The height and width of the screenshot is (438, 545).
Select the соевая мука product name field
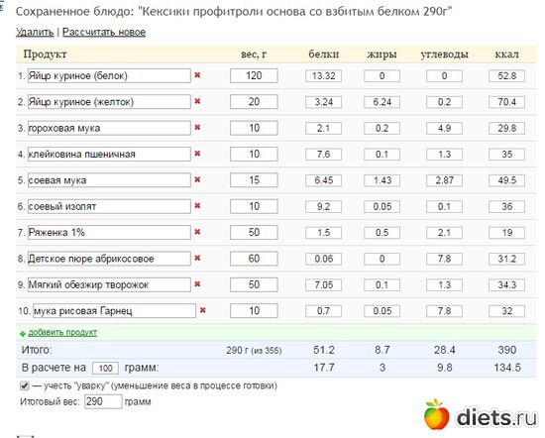pyautogui.click(x=109, y=180)
